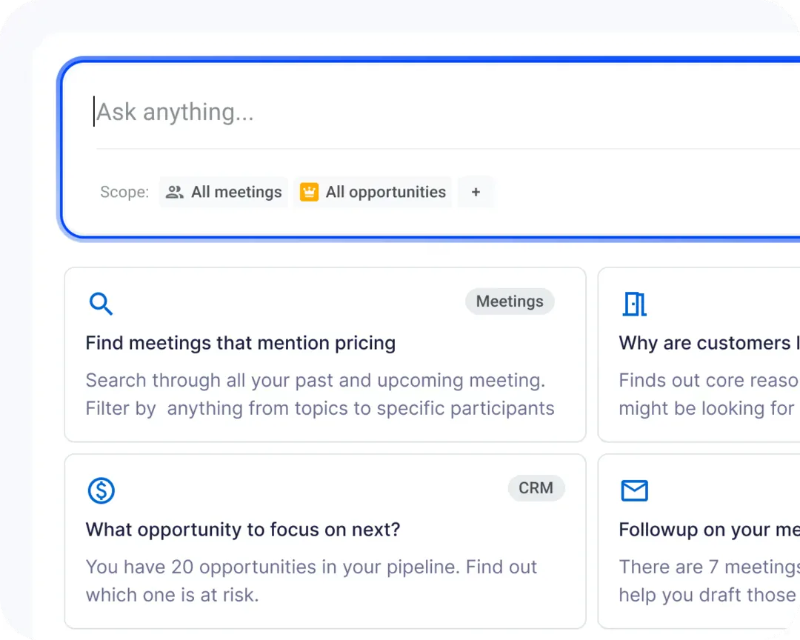The image size is (800, 640).
Task: Click the Finds out core reasons text
Action: 709,395
